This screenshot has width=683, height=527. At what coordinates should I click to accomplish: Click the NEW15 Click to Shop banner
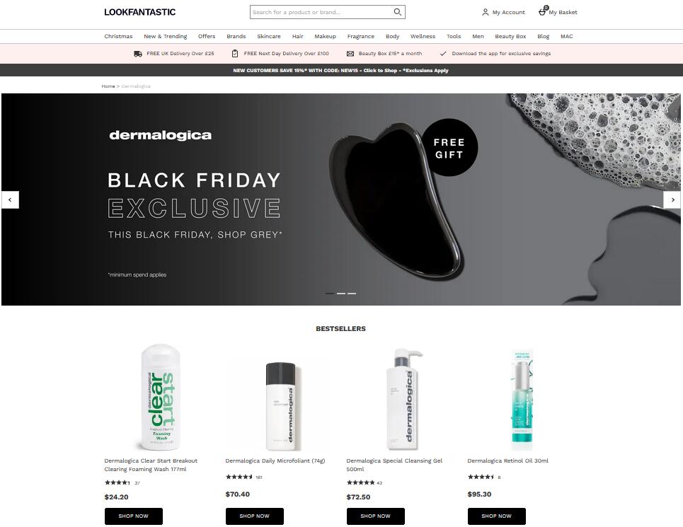click(340, 70)
